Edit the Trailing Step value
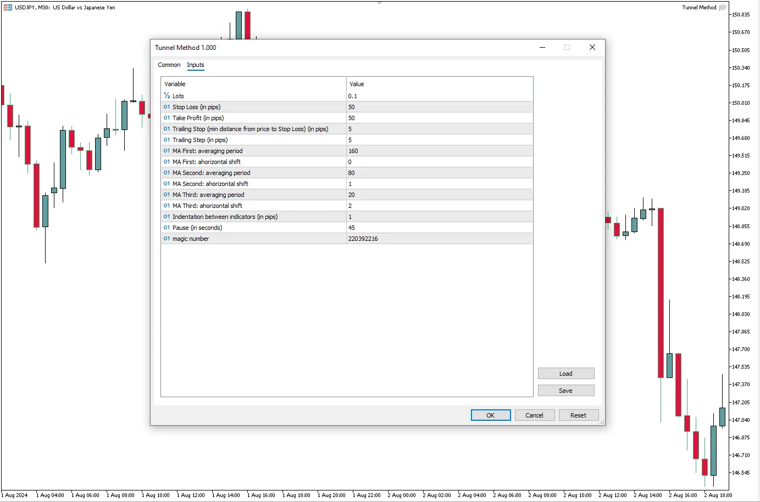 tap(440, 140)
